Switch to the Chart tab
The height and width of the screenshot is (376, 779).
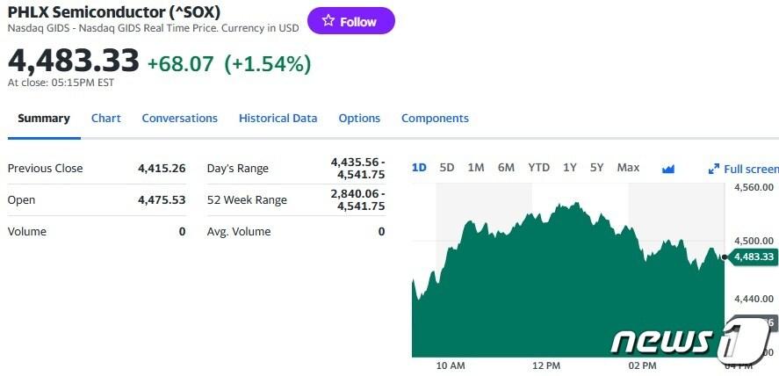(x=106, y=119)
